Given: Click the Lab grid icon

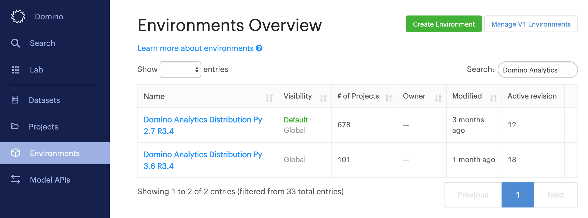Looking at the screenshot, I should pos(16,70).
